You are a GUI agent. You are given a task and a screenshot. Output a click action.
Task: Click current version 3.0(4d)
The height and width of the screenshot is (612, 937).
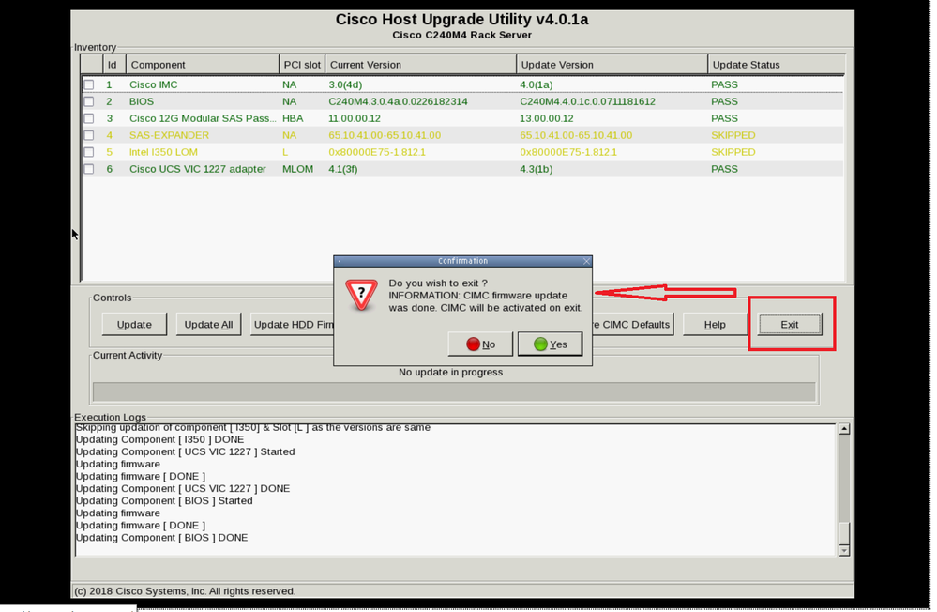tap(345, 85)
